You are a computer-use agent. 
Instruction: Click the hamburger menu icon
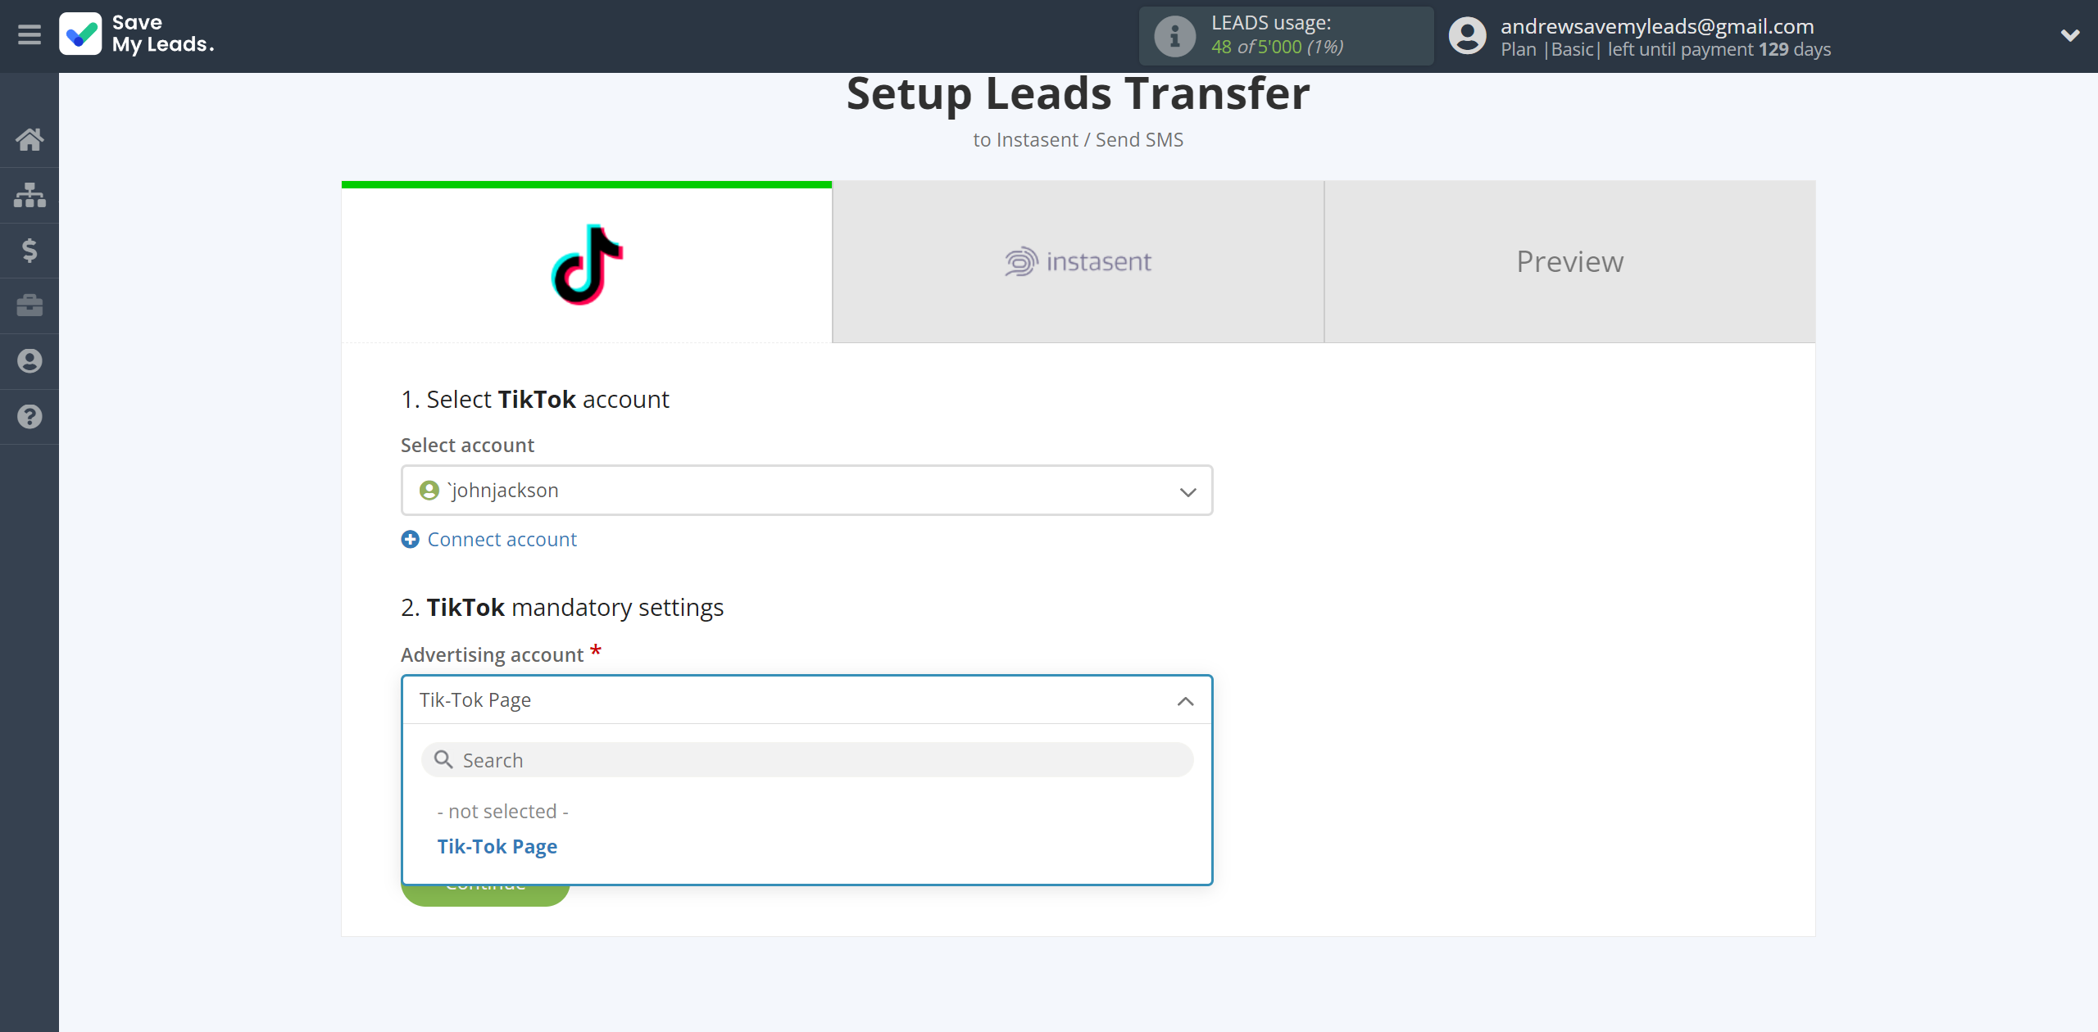tap(28, 34)
